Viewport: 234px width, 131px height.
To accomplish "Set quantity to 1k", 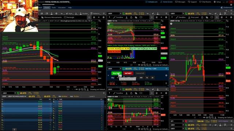I will pos(147,78).
